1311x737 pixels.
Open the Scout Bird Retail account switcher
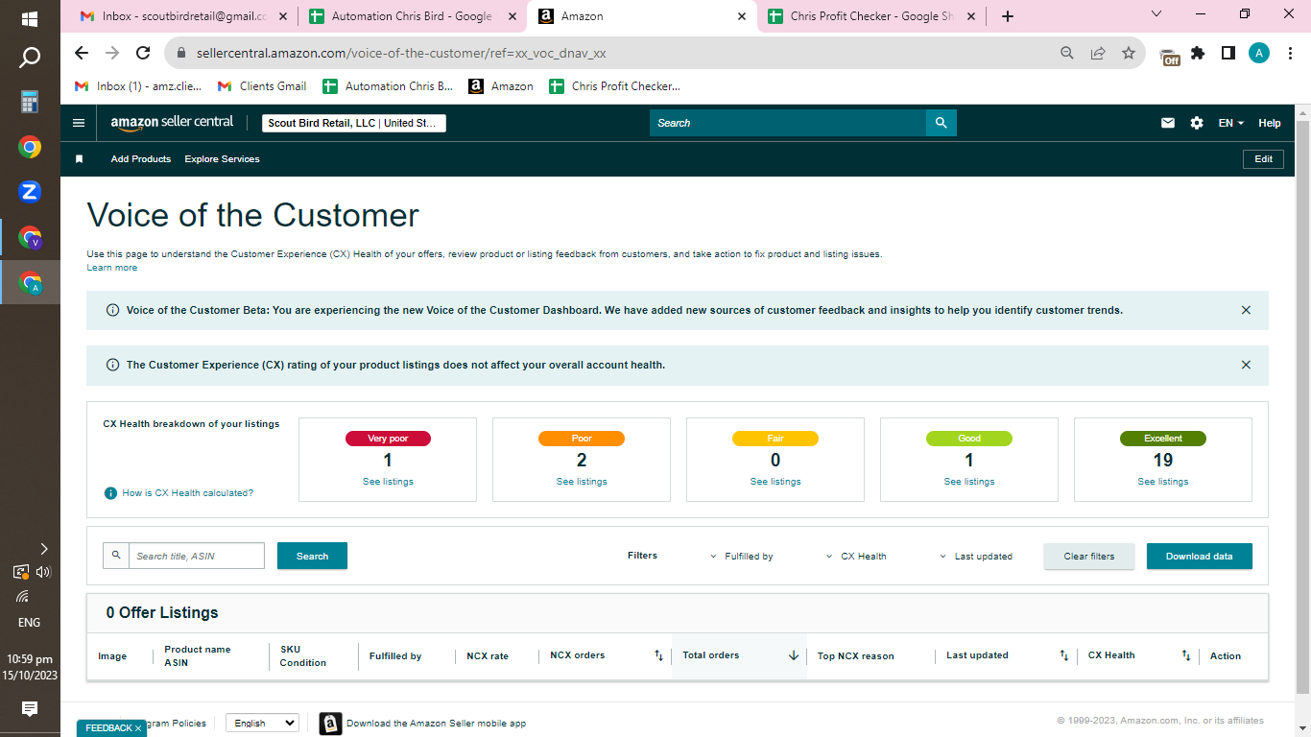click(353, 123)
